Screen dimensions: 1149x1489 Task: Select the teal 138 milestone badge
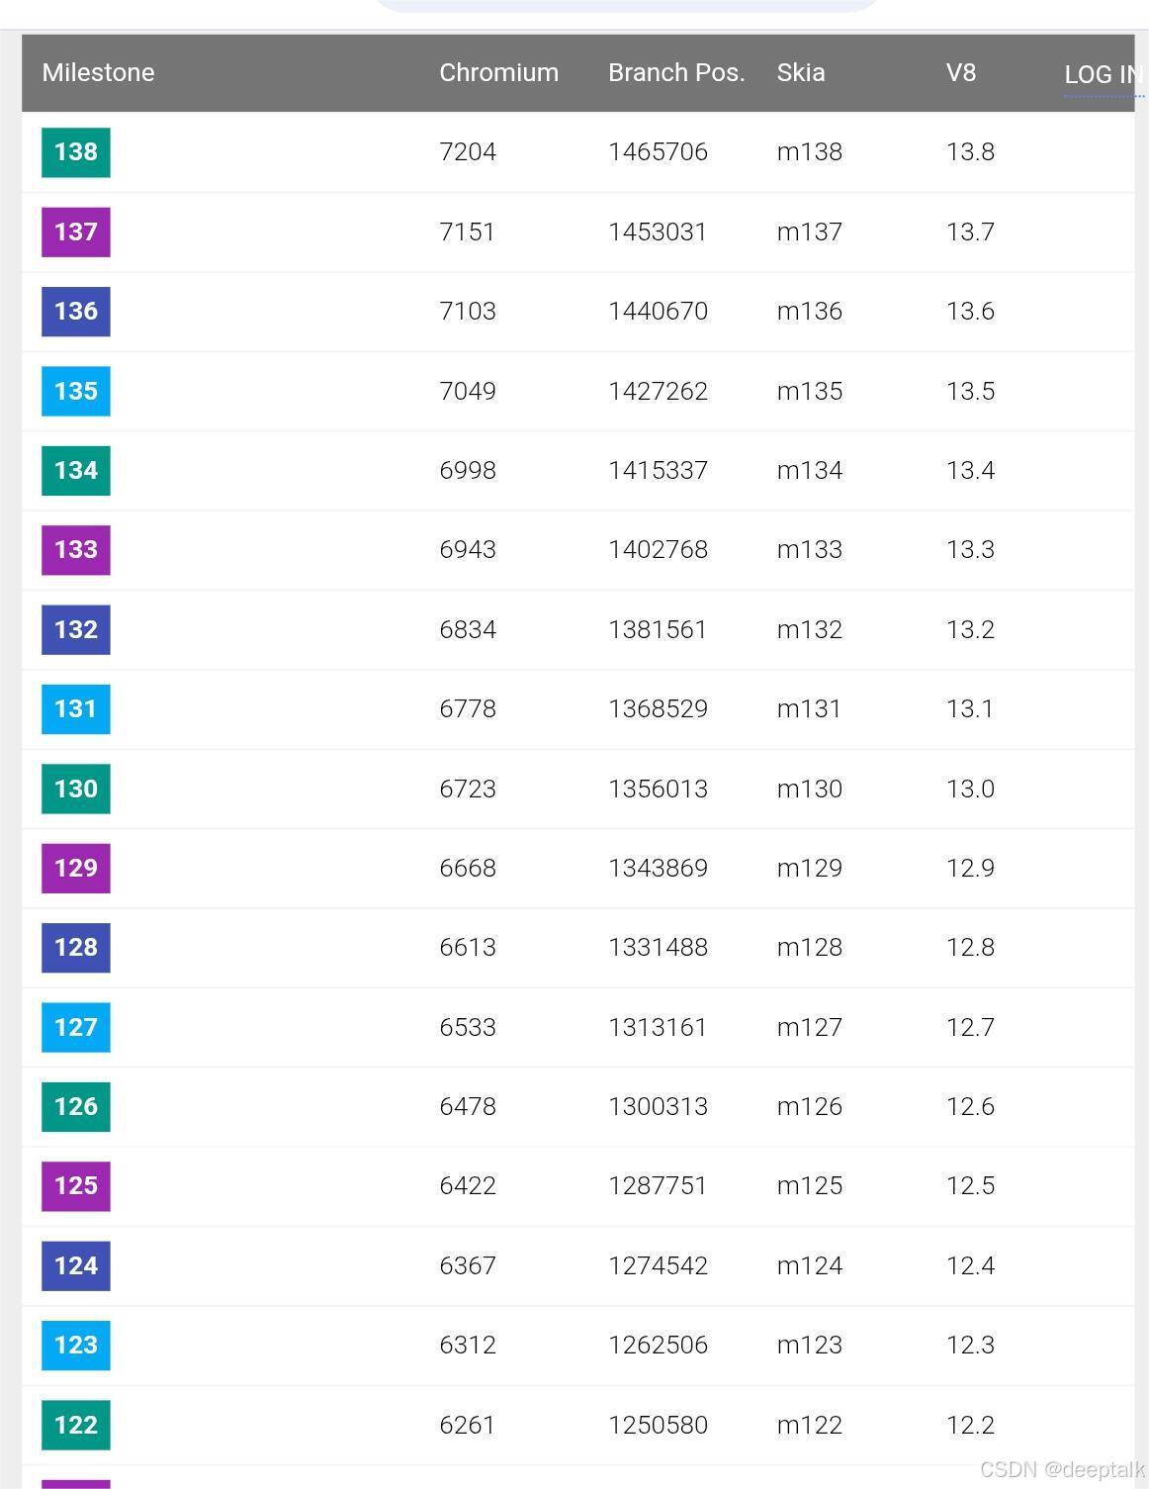pyautogui.click(x=75, y=151)
